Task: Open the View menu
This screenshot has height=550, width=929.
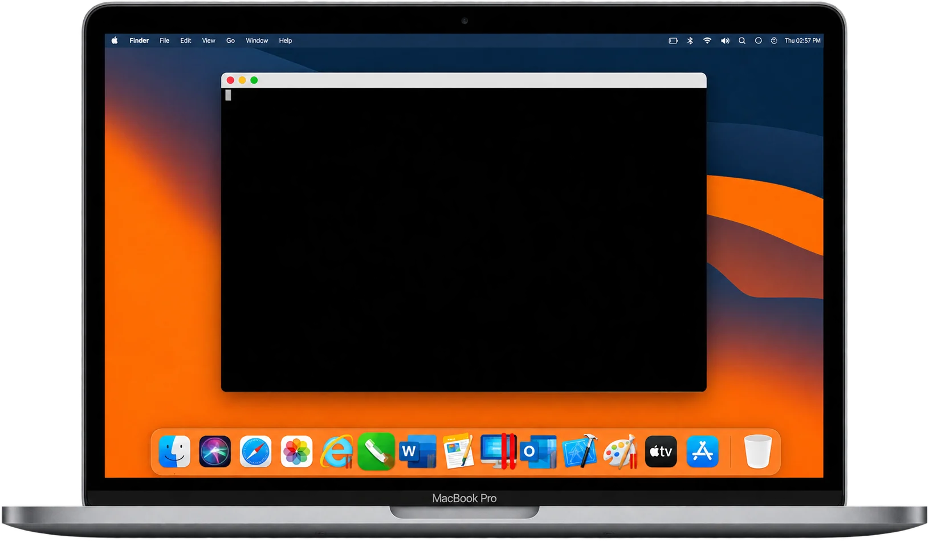Action: point(209,40)
